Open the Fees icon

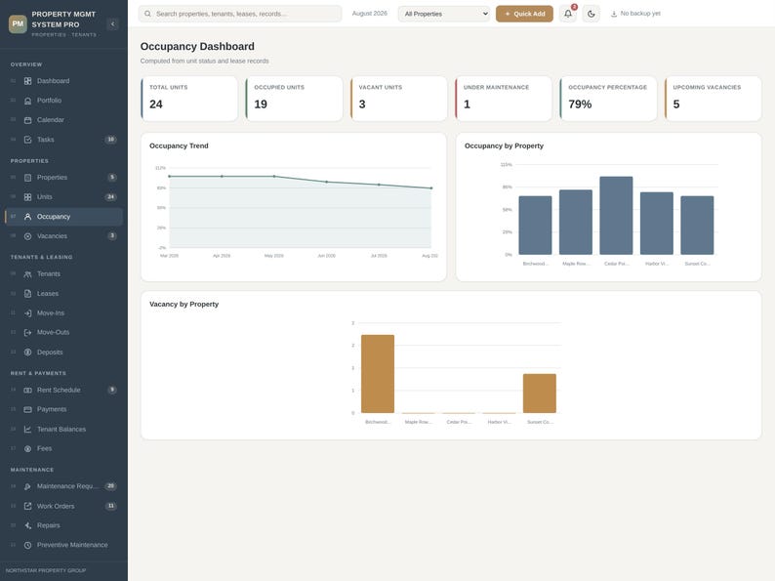point(27,448)
